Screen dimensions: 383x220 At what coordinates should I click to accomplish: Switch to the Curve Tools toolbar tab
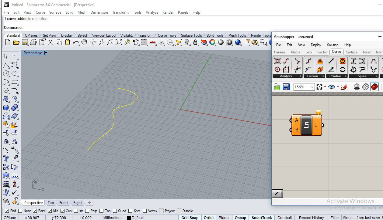coord(167,36)
